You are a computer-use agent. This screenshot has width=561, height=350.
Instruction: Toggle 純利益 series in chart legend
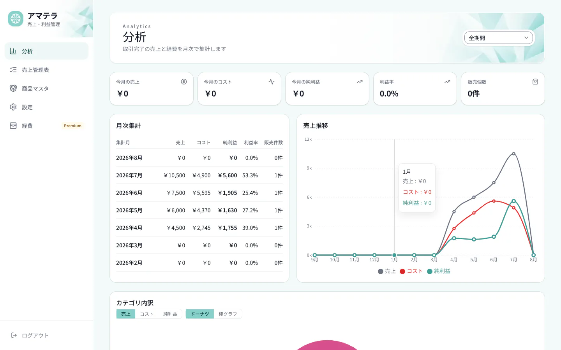tap(439, 271)
